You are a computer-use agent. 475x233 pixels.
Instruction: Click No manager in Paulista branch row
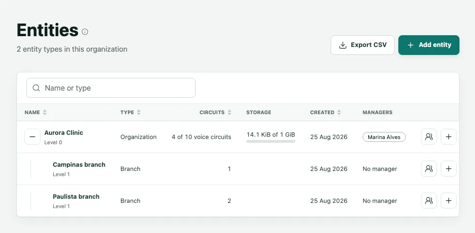tap(380, 201)
